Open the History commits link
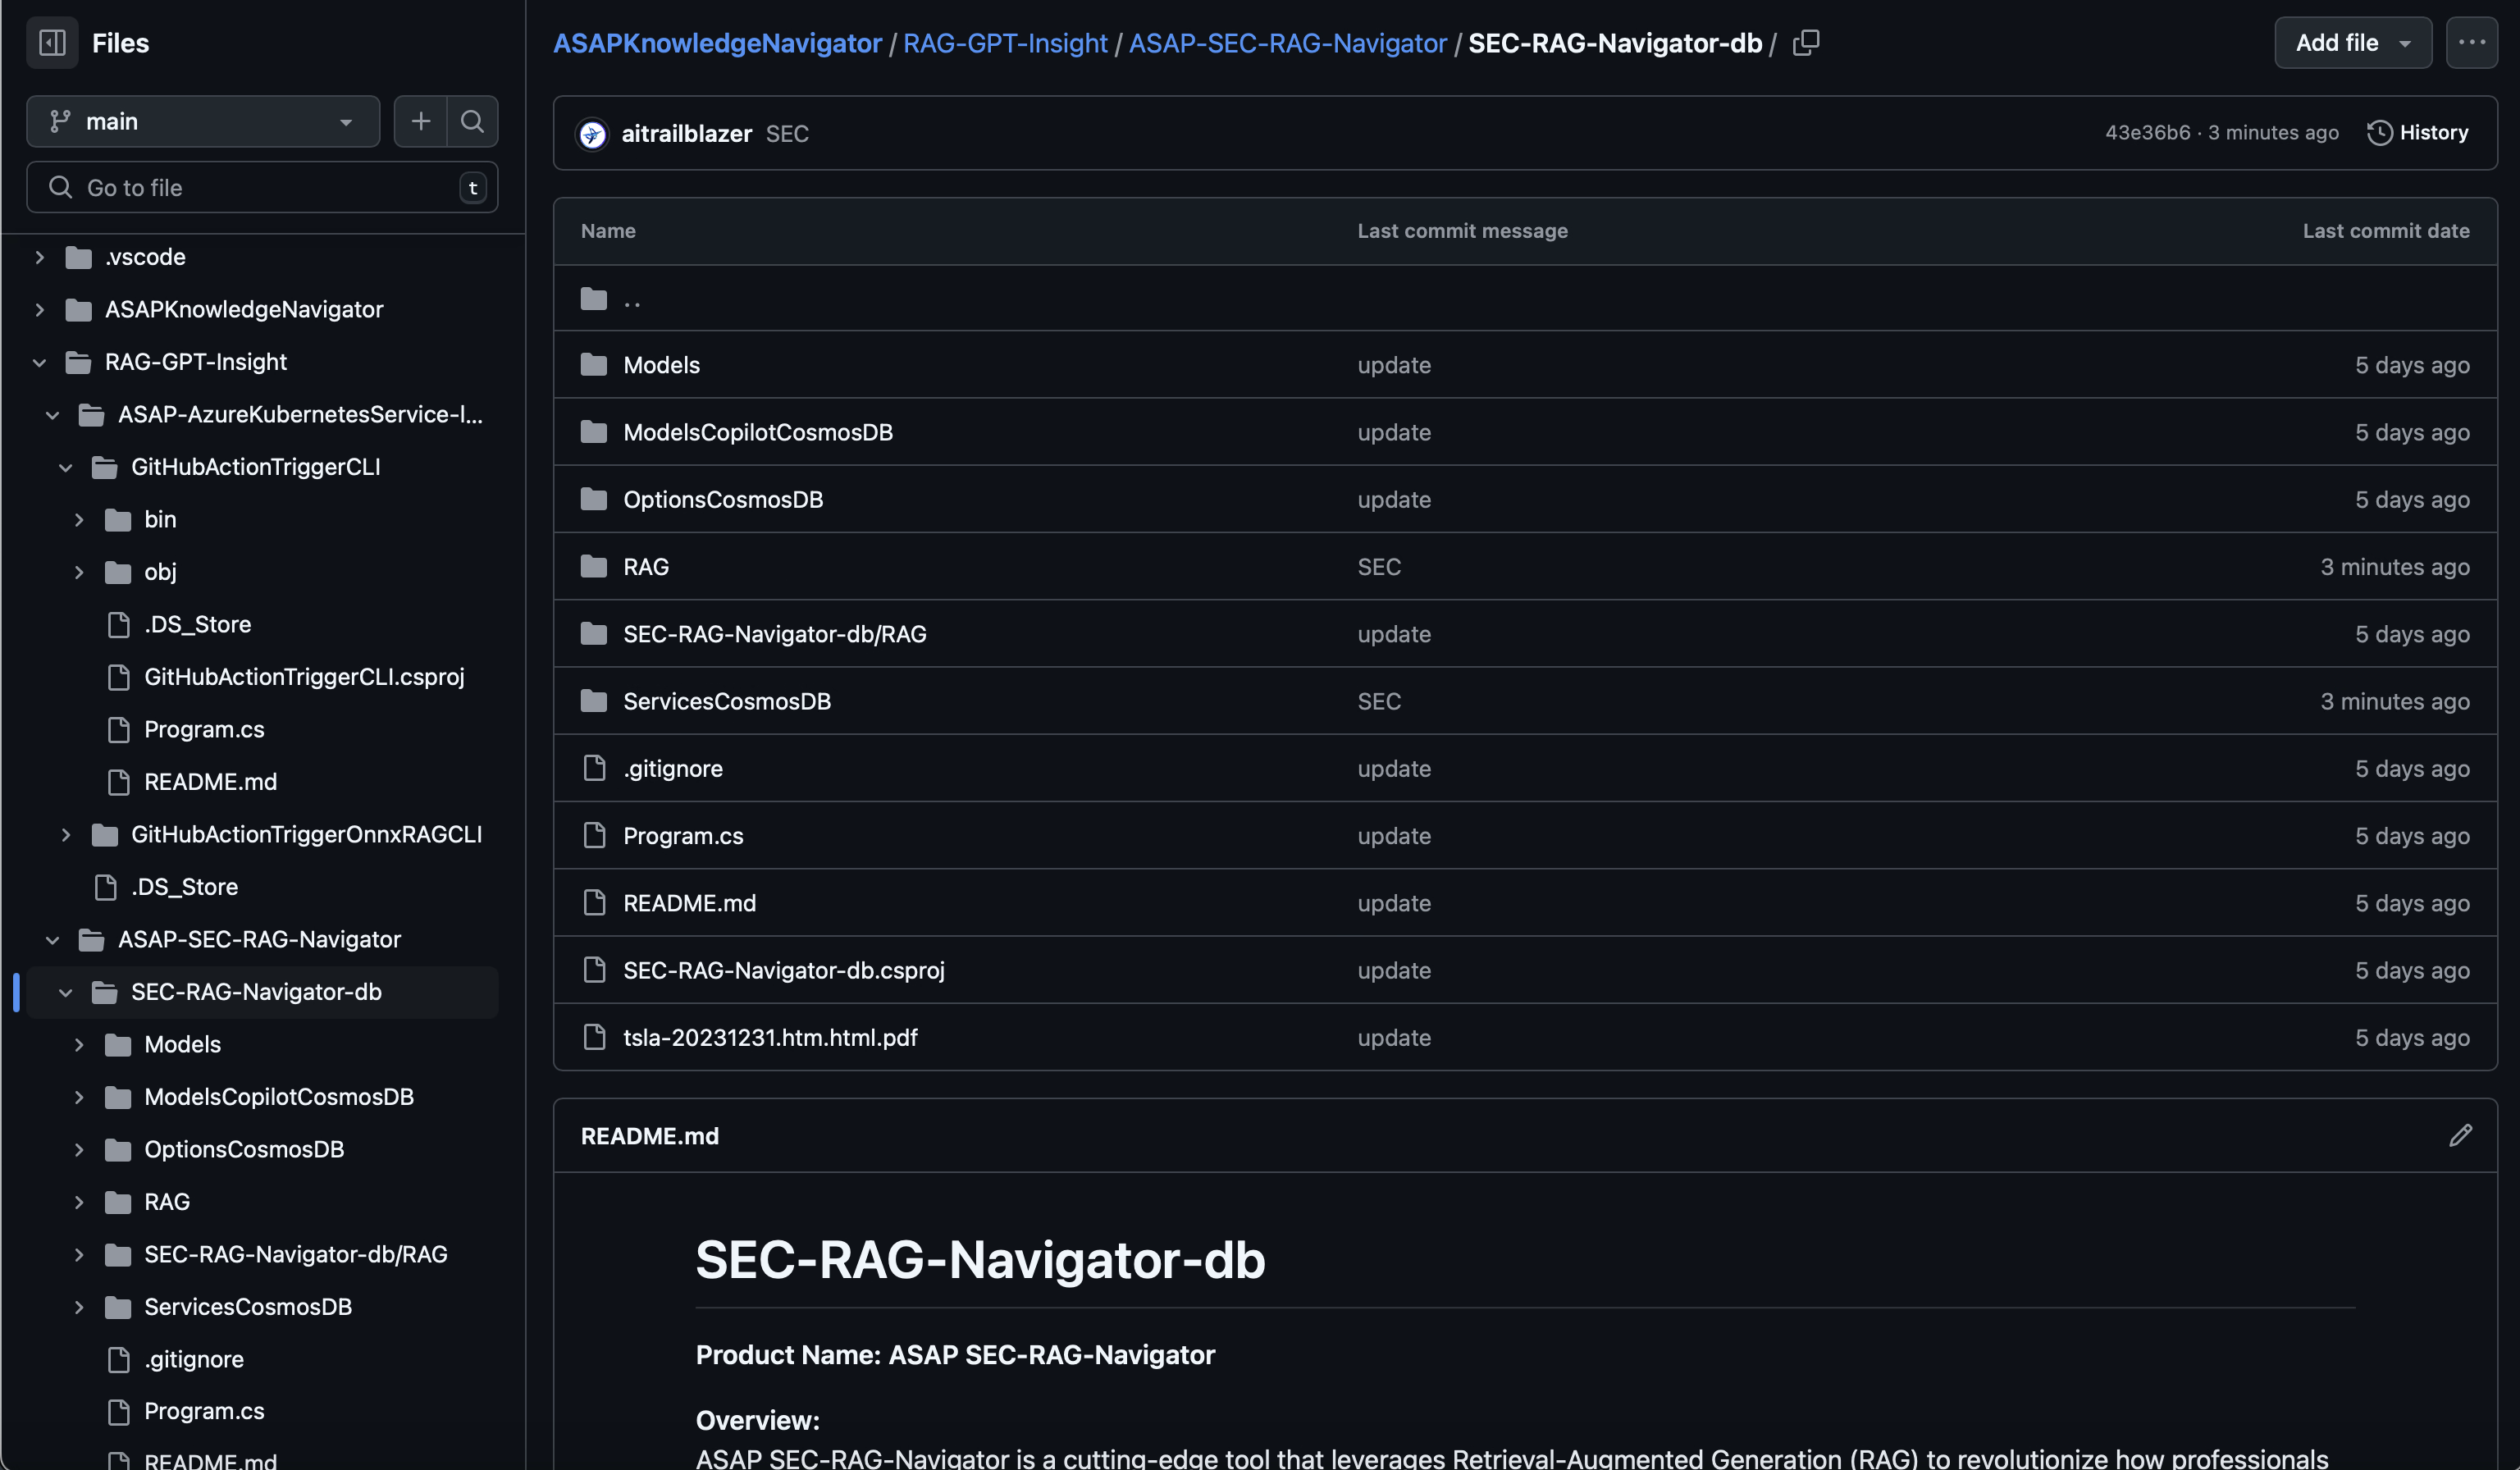The image size is (2520, 1470). pos(2418,133)
